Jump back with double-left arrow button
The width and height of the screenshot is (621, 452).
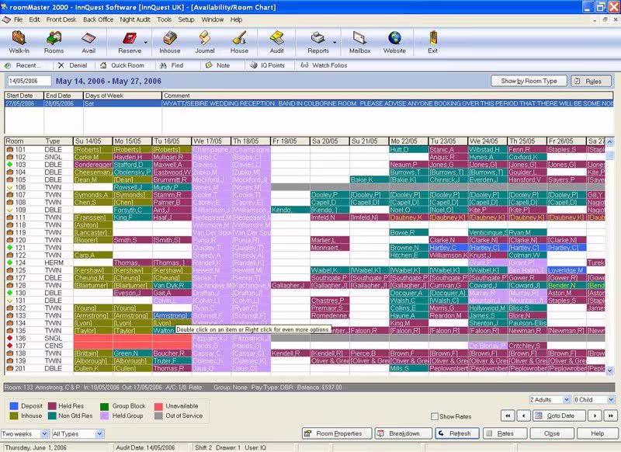pos(508,415)
